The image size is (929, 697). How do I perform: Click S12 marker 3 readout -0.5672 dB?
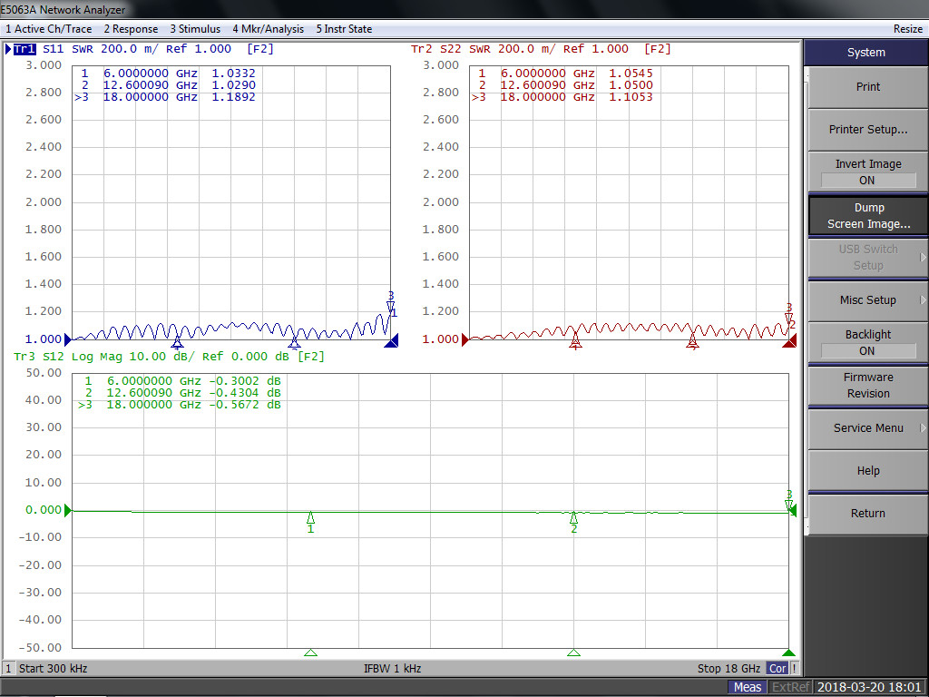click(245, 405)
